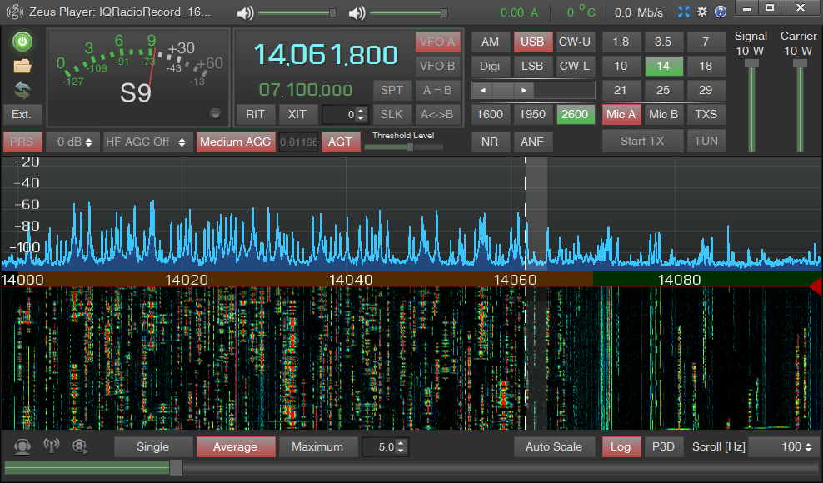Open settings with the gear icon

click(702, 12)
